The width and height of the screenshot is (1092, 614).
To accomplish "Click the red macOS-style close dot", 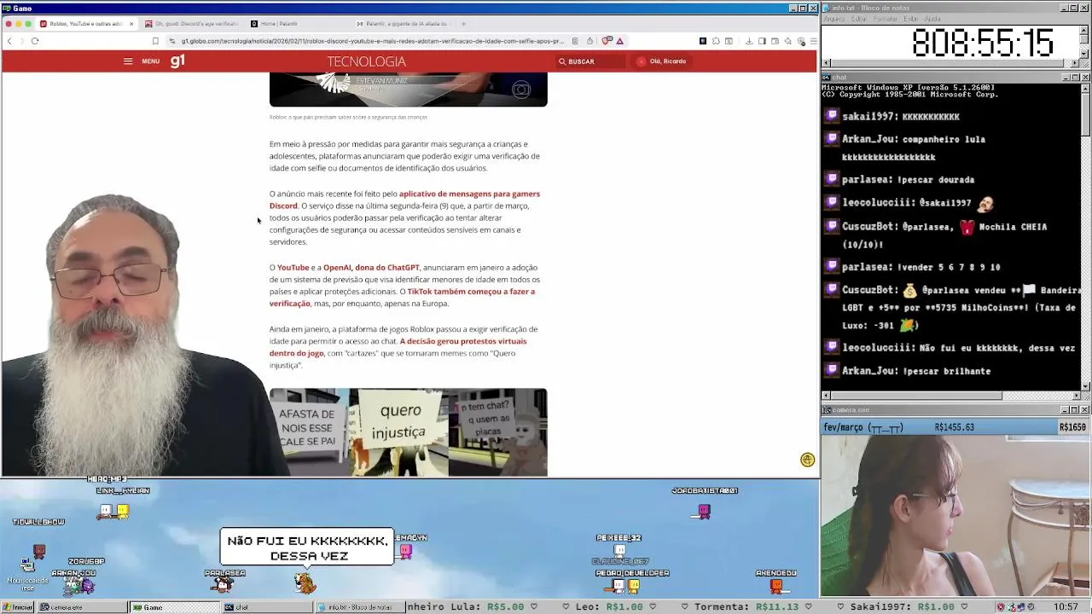I will click(9, 24).
